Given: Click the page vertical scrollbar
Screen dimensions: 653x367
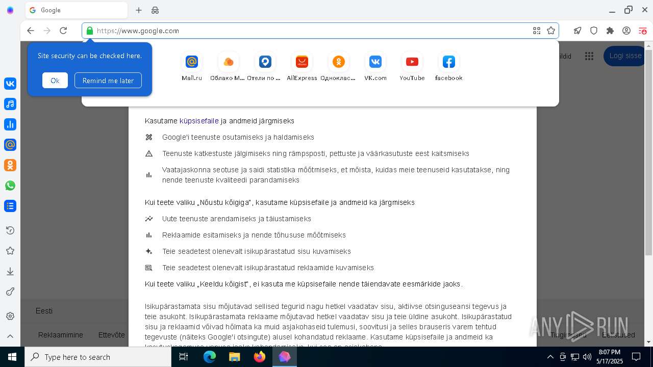Looking at the screenshot, I should [648, 153].
